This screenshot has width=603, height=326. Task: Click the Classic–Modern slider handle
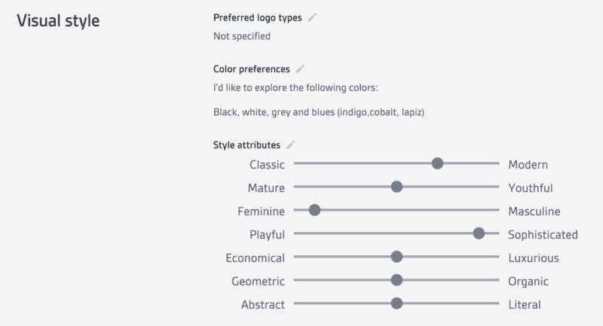tap(437, 163)
